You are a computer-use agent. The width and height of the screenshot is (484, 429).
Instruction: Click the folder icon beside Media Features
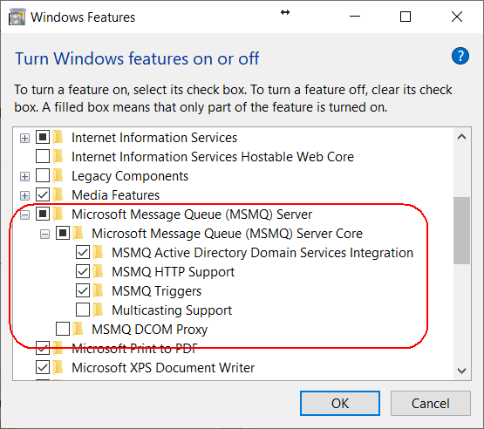coord(58,195)
